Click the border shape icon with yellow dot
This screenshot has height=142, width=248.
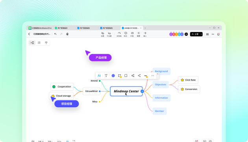120,76
